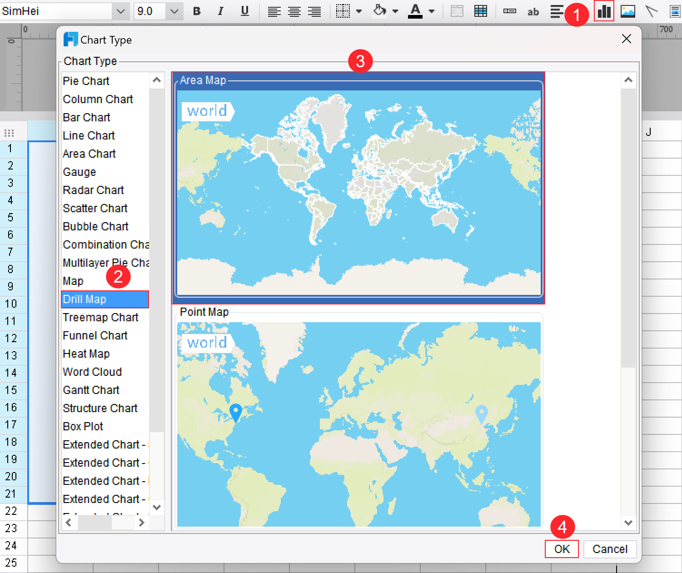Click the merge cells icon
This screenshot has height=573, width=682.
pos(457,11)
